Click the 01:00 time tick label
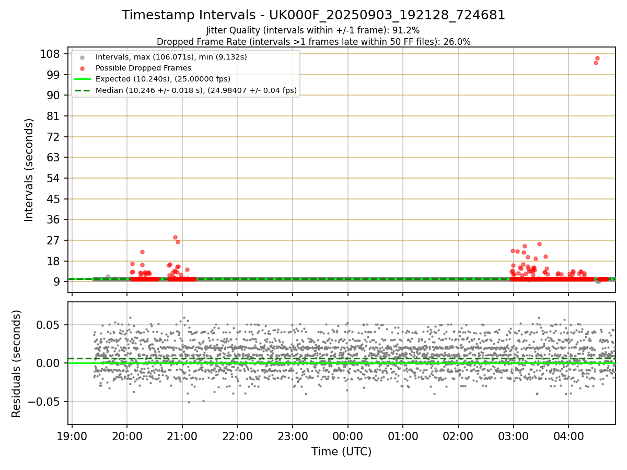The image size is (627, 470). [403, 436]
